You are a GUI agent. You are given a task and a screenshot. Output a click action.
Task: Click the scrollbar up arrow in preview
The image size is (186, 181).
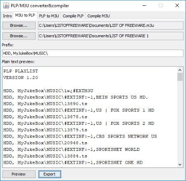click(180, 70)
